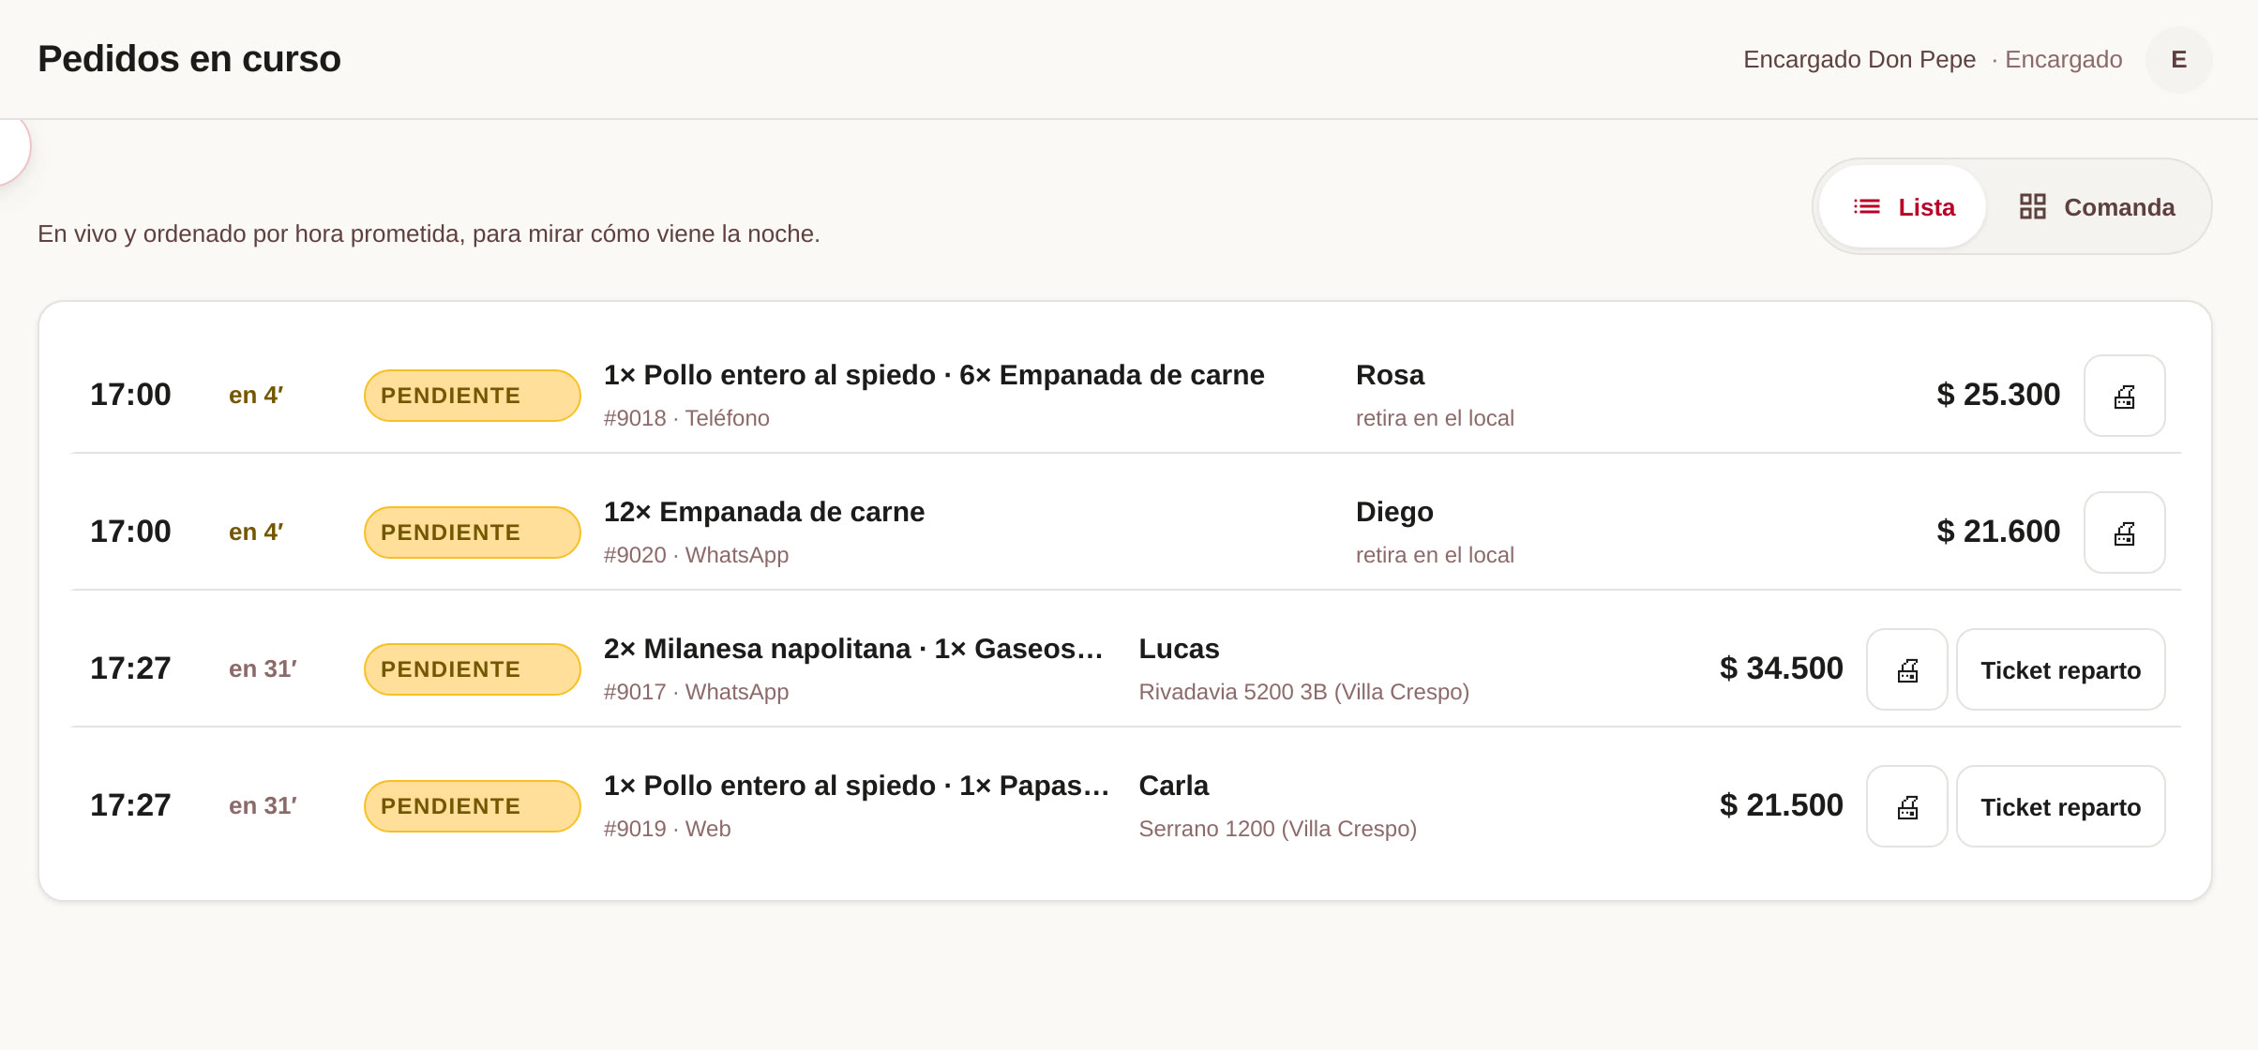Click promised time 17:27 for Lucas
Image resolution: width=2258 pixels, height=1050 pixels.
130,668
